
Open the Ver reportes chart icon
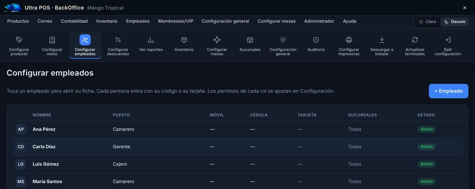coord(151,40)
